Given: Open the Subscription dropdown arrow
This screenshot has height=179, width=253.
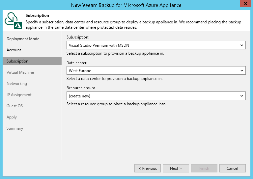Looking at the screenshot, I should pos(242,45).
